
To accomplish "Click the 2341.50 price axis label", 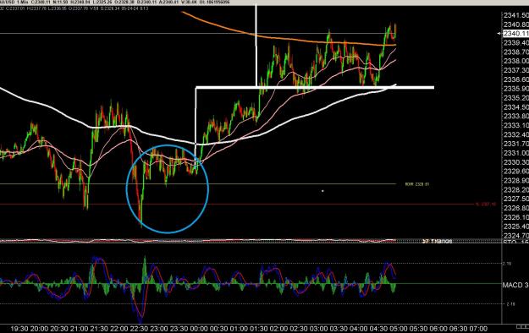I will click(515, 15).
